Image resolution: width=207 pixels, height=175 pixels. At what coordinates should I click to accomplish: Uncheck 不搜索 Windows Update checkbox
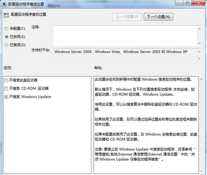click(x=6, y=97)
